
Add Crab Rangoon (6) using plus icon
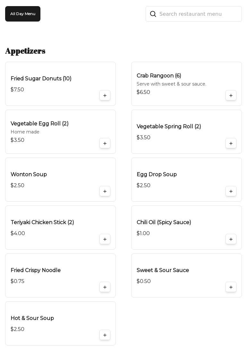(231, 96)
